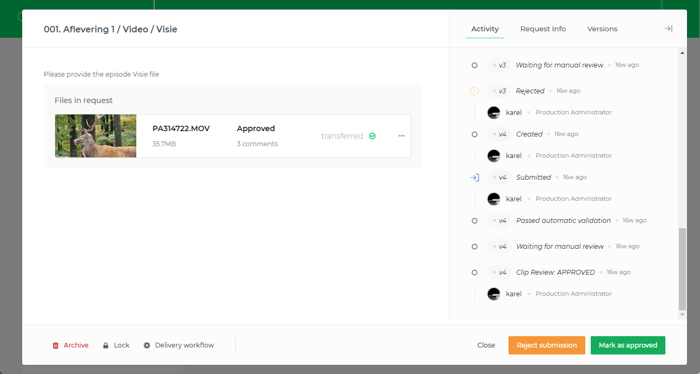Click the v4 badge next to Created

499,134
